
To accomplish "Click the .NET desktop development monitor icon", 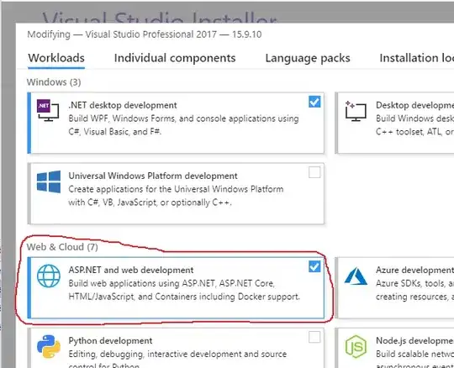I will (48, 110).
